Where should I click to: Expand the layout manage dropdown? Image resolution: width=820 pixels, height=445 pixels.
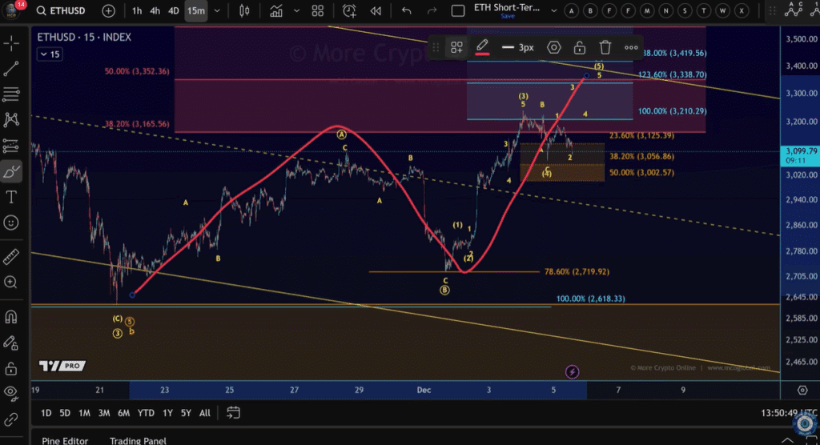pos(554,10)
